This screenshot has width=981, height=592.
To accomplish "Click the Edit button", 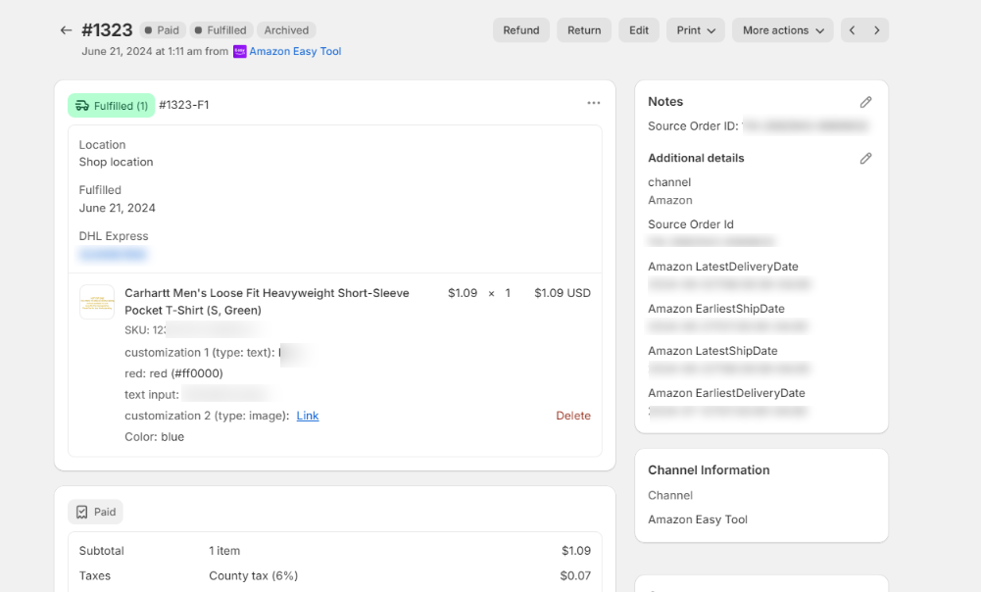I will pos(638,29).
